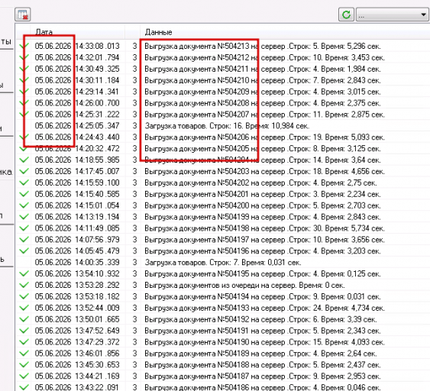Click the timestamp 14:33:08 .013
This screenshot has height=391, width=430.
click(97, 46)
